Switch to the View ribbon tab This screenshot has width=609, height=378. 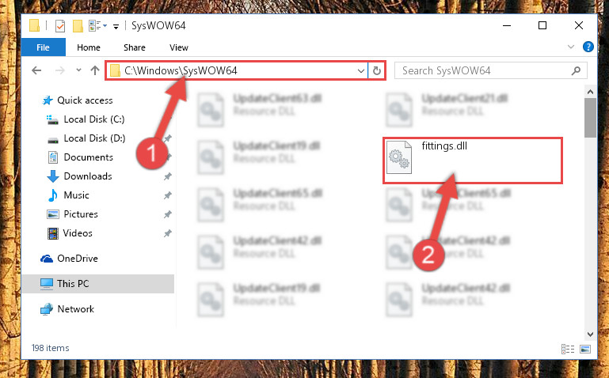(x=179, y=47)
